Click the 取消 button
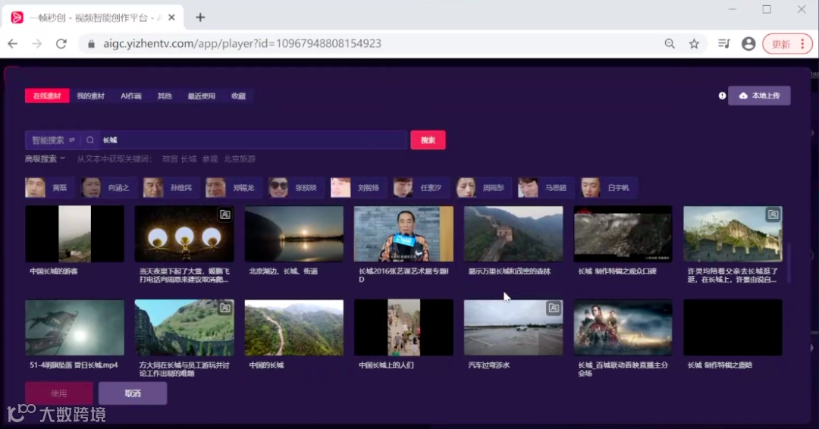This screenshot has height=429, width=819. [x=133, y=393]
